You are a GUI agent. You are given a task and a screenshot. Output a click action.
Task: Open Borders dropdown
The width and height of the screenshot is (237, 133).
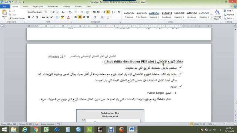tap(110, 17)
